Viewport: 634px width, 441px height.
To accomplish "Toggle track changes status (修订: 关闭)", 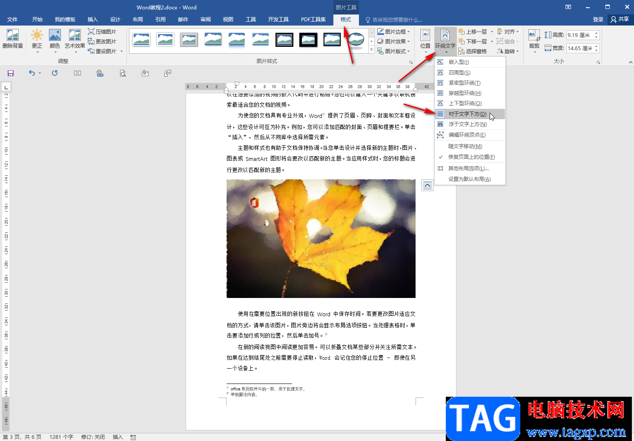I will point(93,437).
